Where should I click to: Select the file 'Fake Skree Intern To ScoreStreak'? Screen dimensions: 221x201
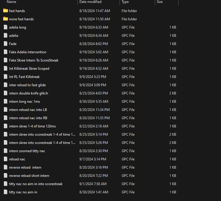(34, 60)
